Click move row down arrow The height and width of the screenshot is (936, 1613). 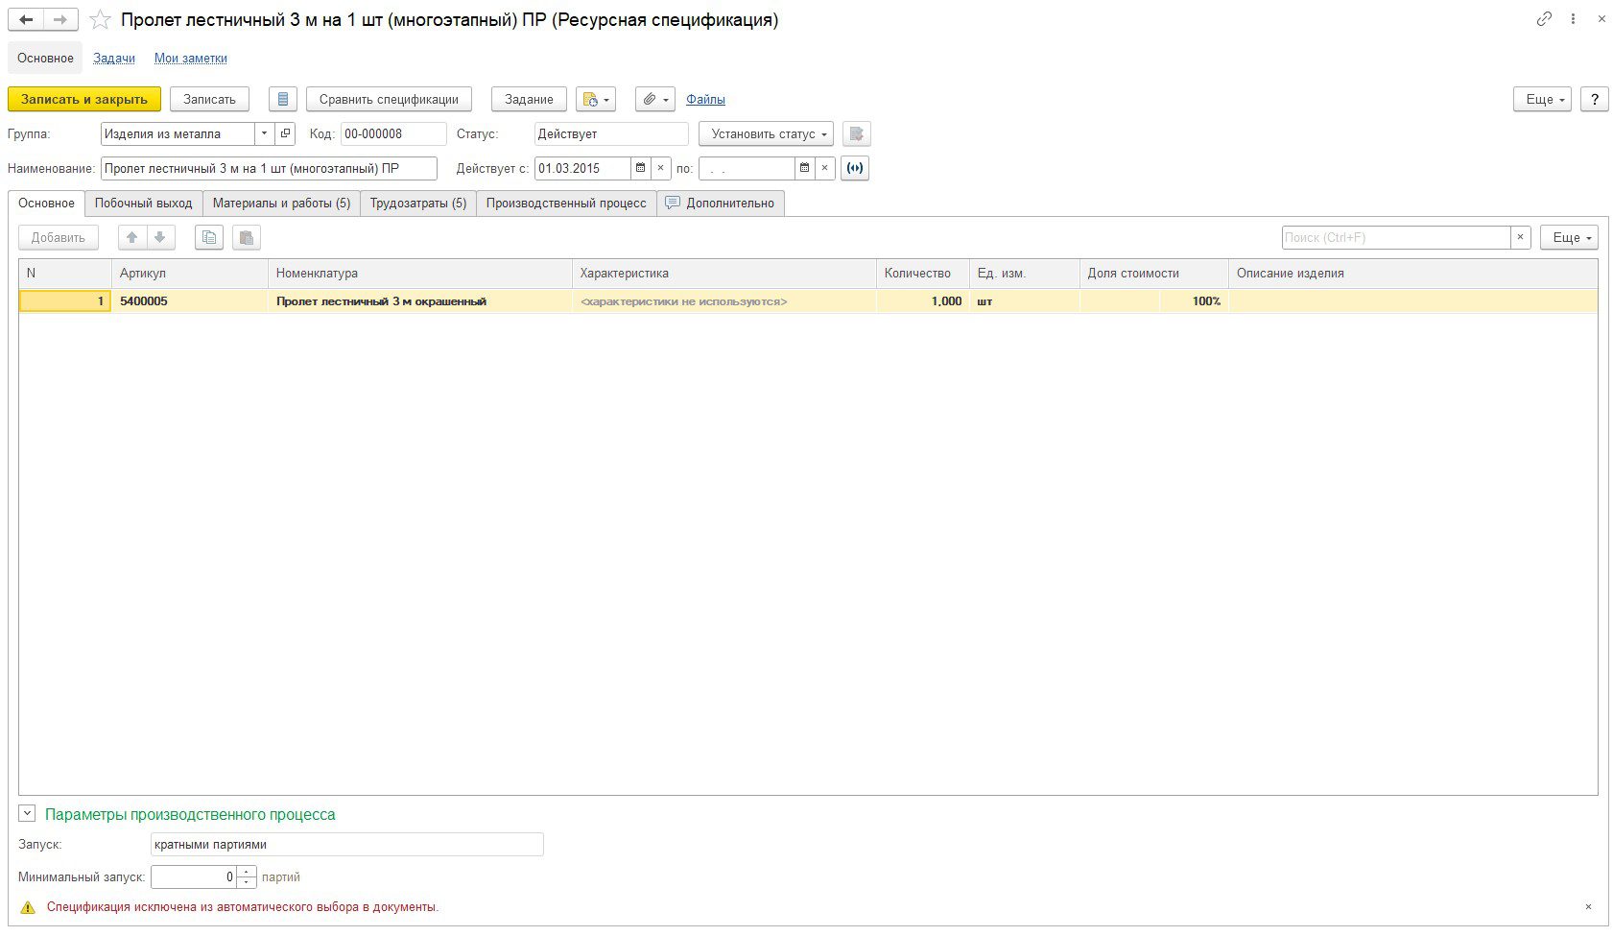coord(160,238)
